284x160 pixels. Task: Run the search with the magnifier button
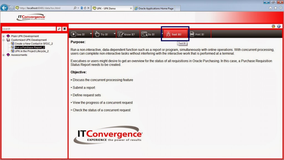point(59,29)
